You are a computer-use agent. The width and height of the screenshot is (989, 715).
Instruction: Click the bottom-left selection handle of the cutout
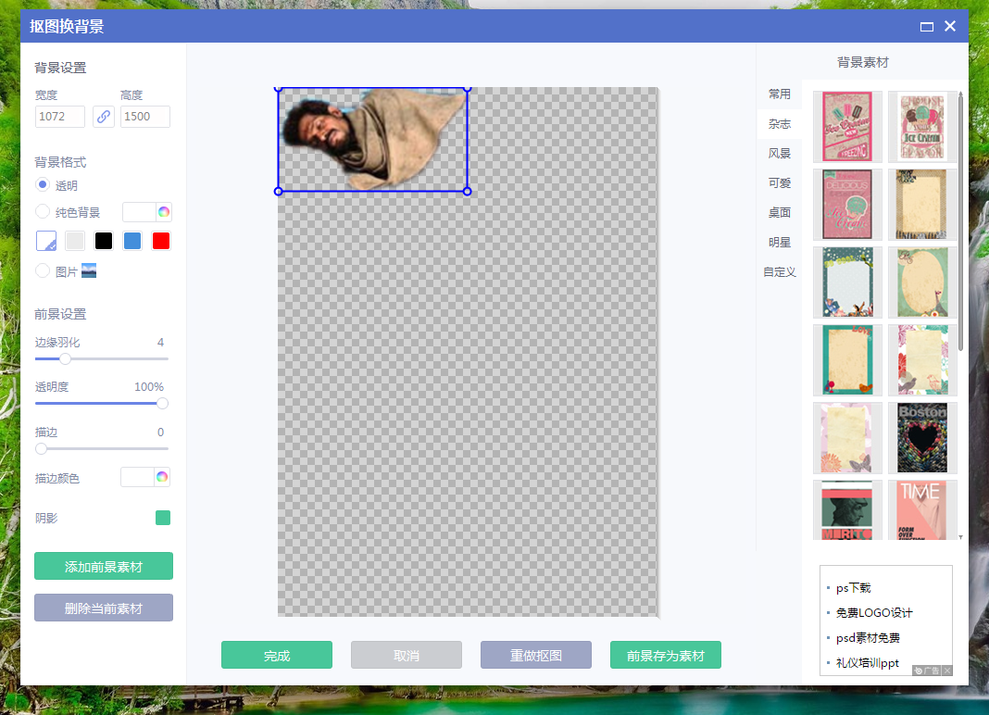click(278, 191)
